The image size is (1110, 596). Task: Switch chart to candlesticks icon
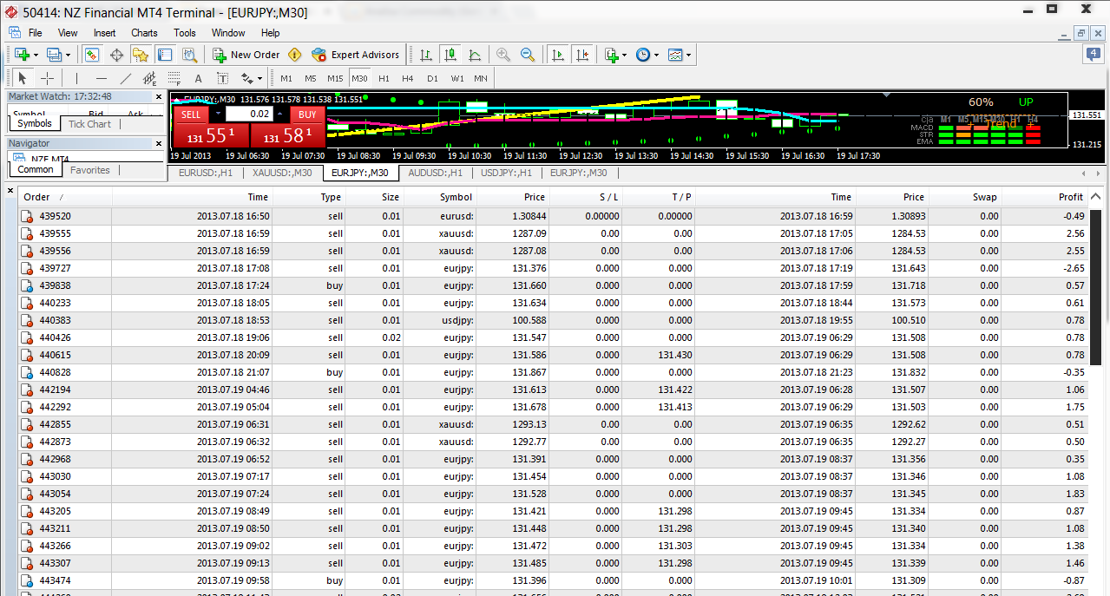450,55
